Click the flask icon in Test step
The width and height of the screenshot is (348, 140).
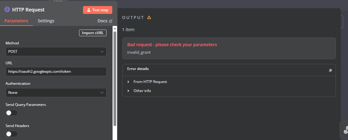coord(88,10)
